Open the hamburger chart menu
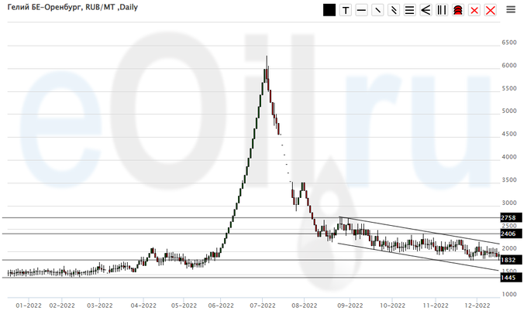527x314 pixels. pos(511,10)
